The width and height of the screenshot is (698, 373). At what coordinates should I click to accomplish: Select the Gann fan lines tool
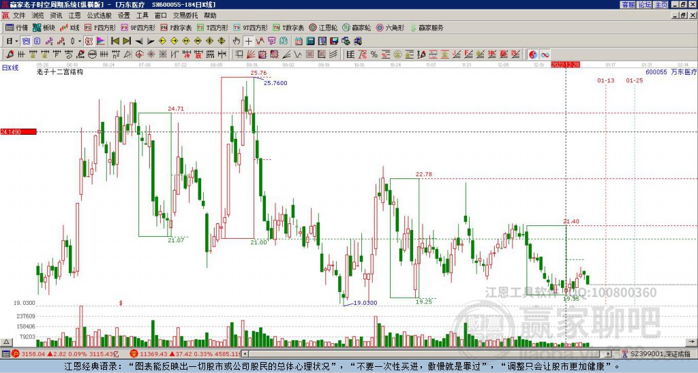click(x=251, y=54)
